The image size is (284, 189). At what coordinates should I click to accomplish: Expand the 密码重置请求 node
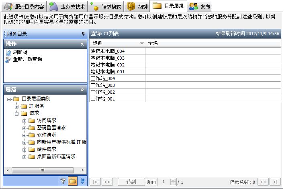pyautogui.click(x=24, y=128)
